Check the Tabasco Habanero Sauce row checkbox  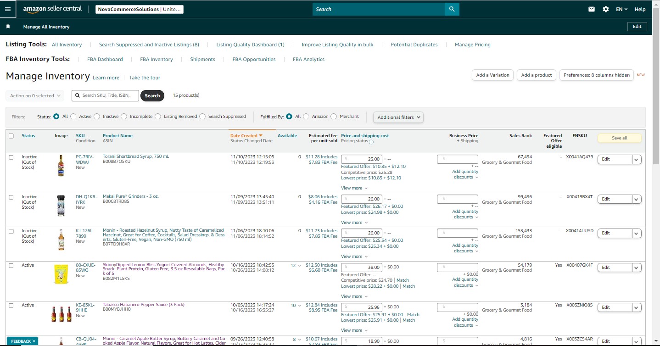click(x=11, y=305)
